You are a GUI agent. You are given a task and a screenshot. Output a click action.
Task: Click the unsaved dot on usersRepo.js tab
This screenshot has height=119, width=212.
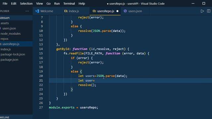click(x=117, y=11)
